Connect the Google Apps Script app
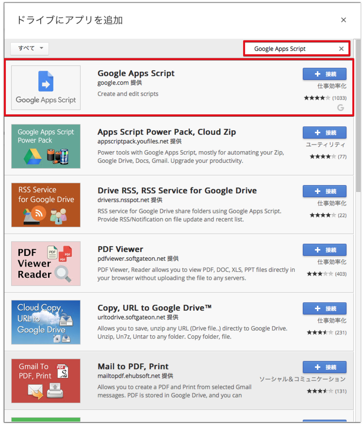363x425 pixels. pos(324,74)
